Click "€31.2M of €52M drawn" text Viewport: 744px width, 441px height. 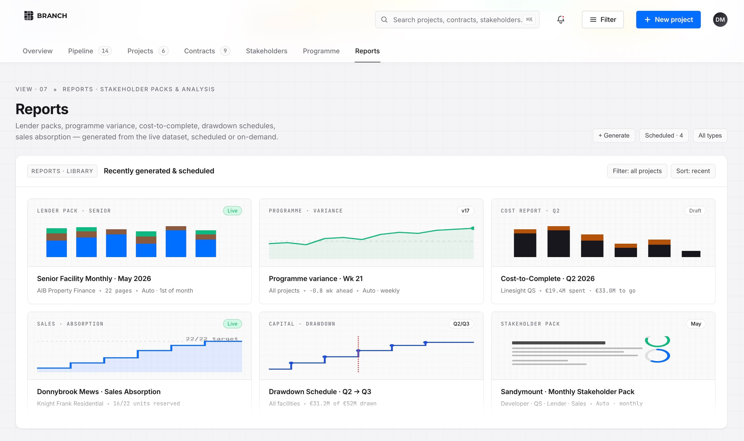tap(343, 404)
